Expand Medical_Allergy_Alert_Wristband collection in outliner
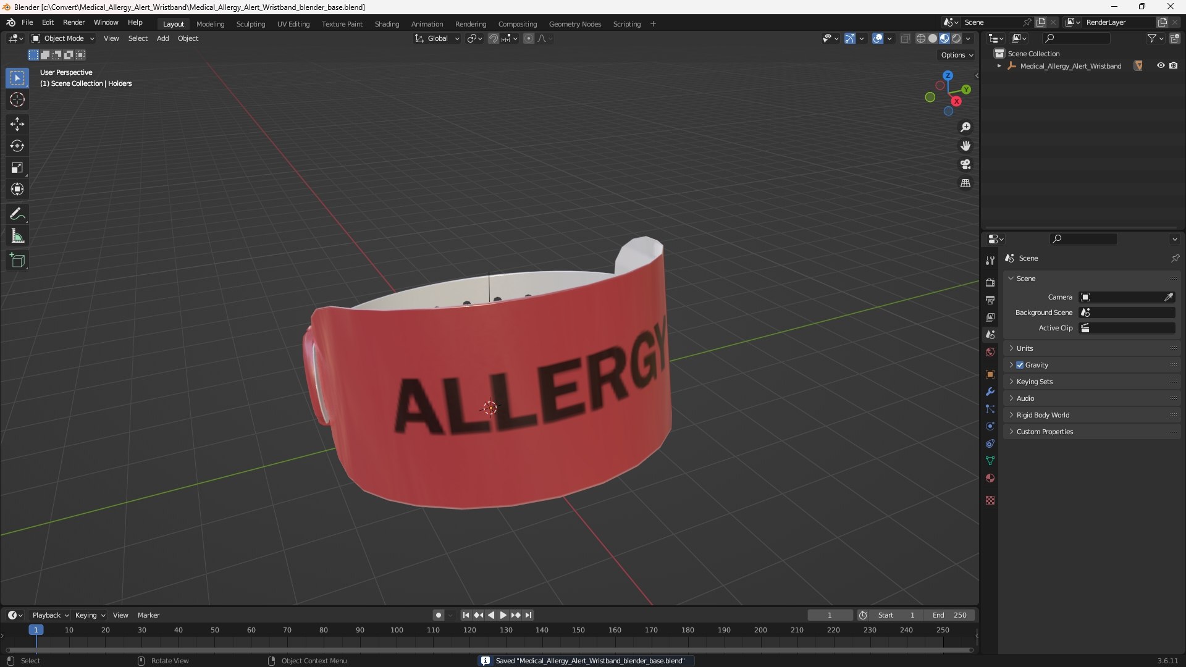This screenshot has width=1186, height=667. click(999, 66)
